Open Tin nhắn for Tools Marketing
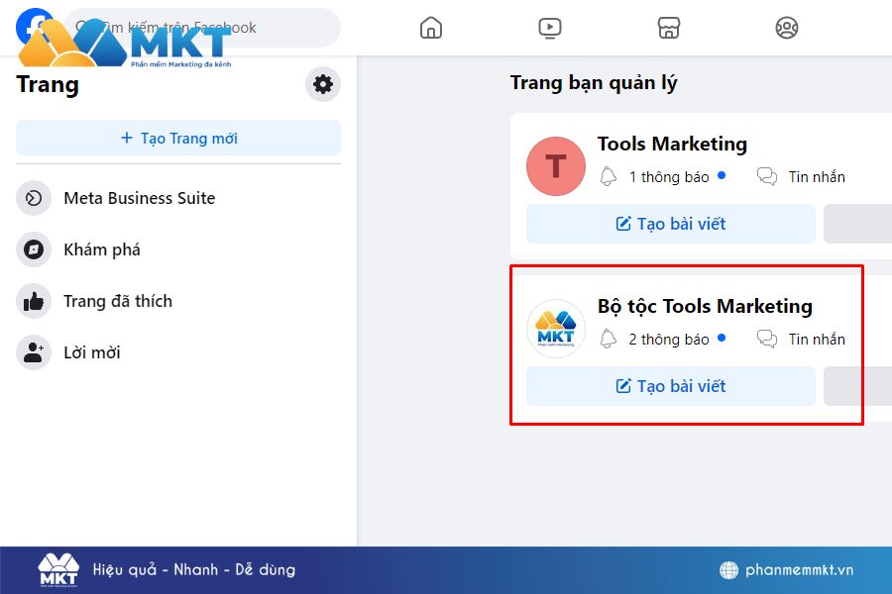 [x=817, y=177]
